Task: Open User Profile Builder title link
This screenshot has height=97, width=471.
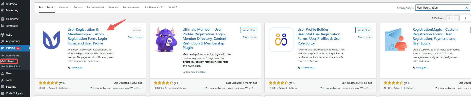Action: (319, 36)
